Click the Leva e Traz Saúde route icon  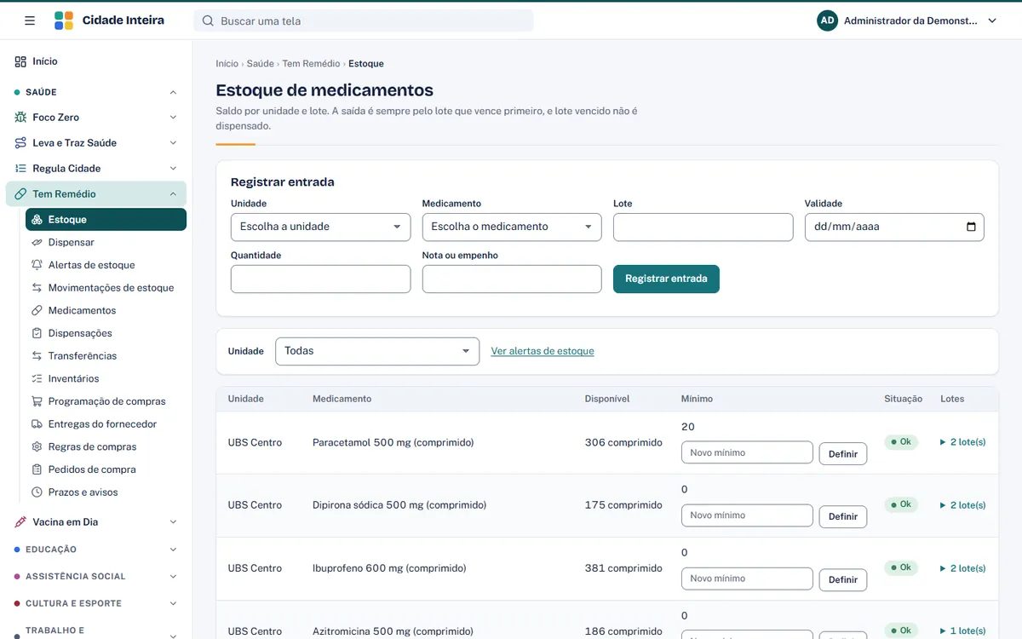coord(20,143)
